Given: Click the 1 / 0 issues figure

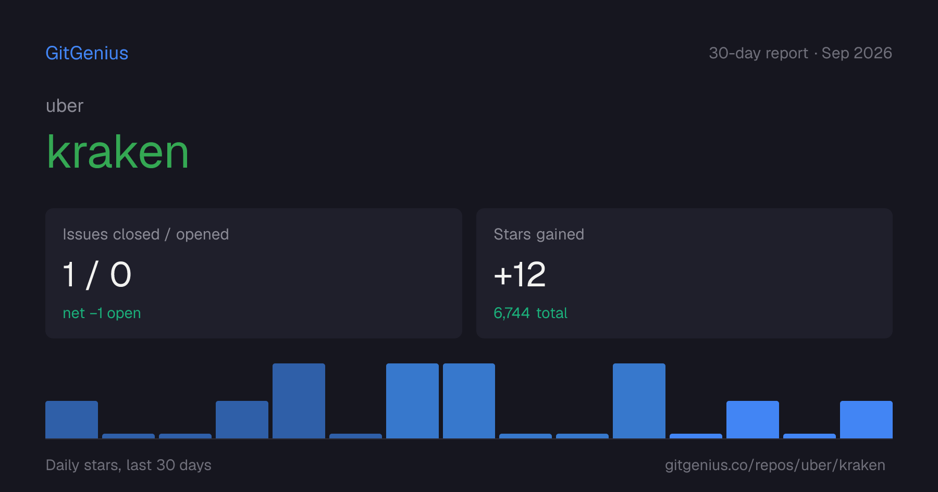Looking at the screenshot, I should (x=97, y=275).
